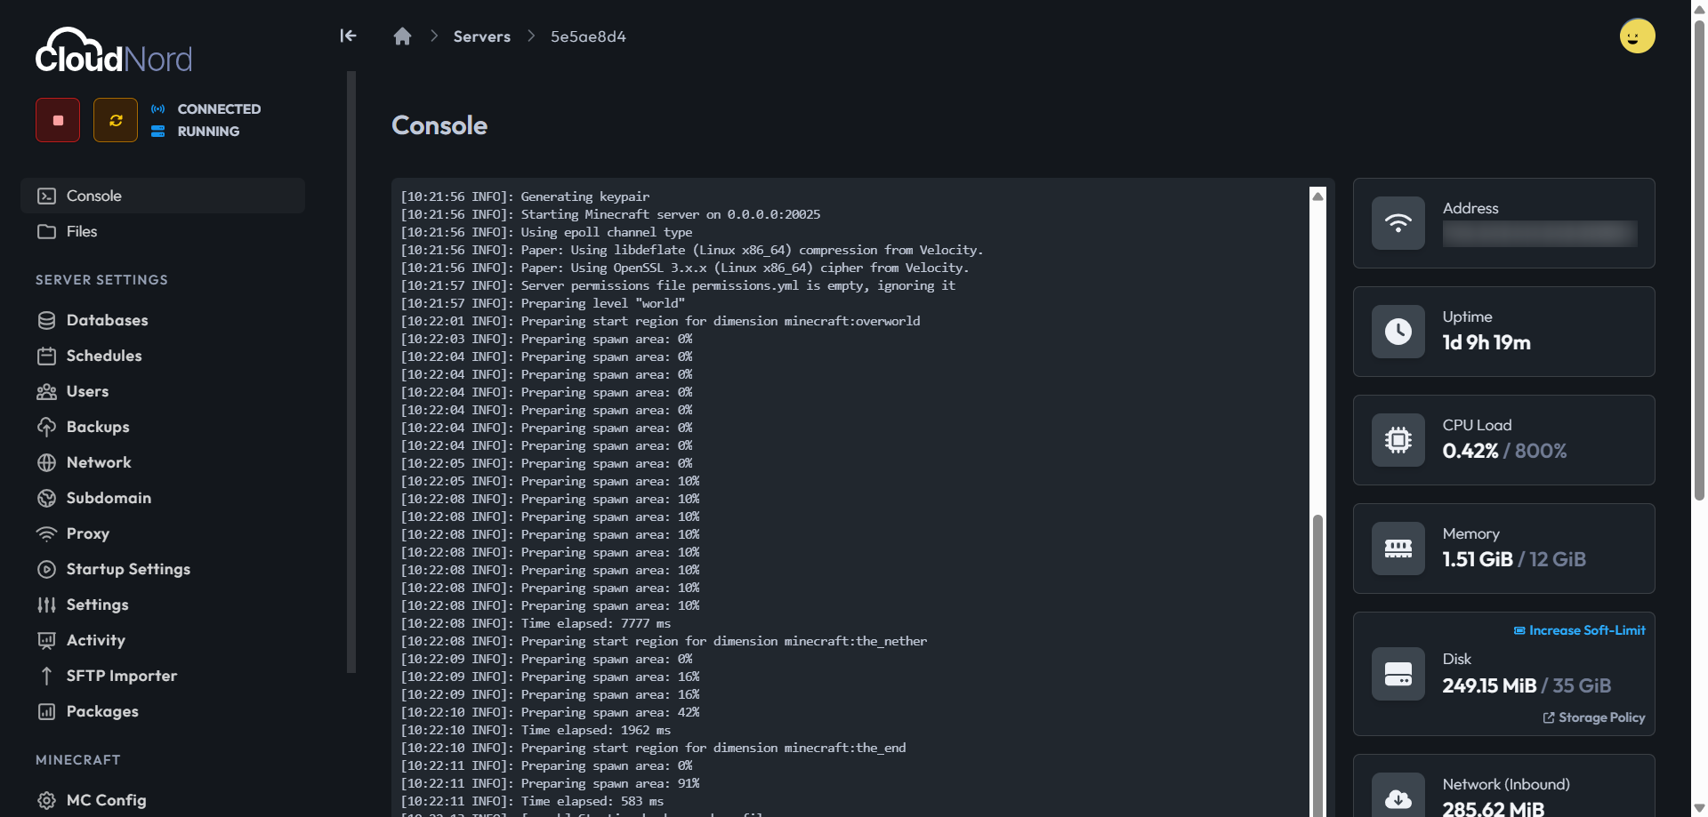Click the MINECRAFT section header
Image resolution: width=1708 pixels, height=817 pixels.
click(77, 760)
